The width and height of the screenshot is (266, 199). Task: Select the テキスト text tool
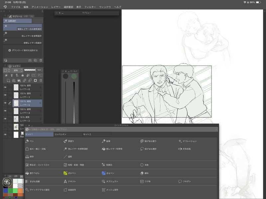point(68,181)
